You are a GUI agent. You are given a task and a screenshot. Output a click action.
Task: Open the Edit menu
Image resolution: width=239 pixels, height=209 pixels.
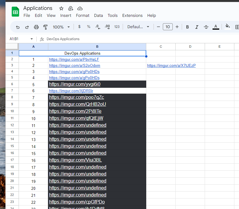38,15
